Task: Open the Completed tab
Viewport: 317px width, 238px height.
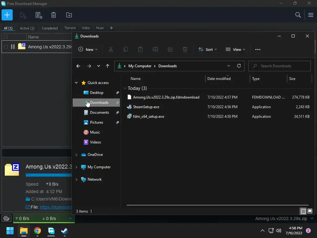Action: click(x=50, y=28)
